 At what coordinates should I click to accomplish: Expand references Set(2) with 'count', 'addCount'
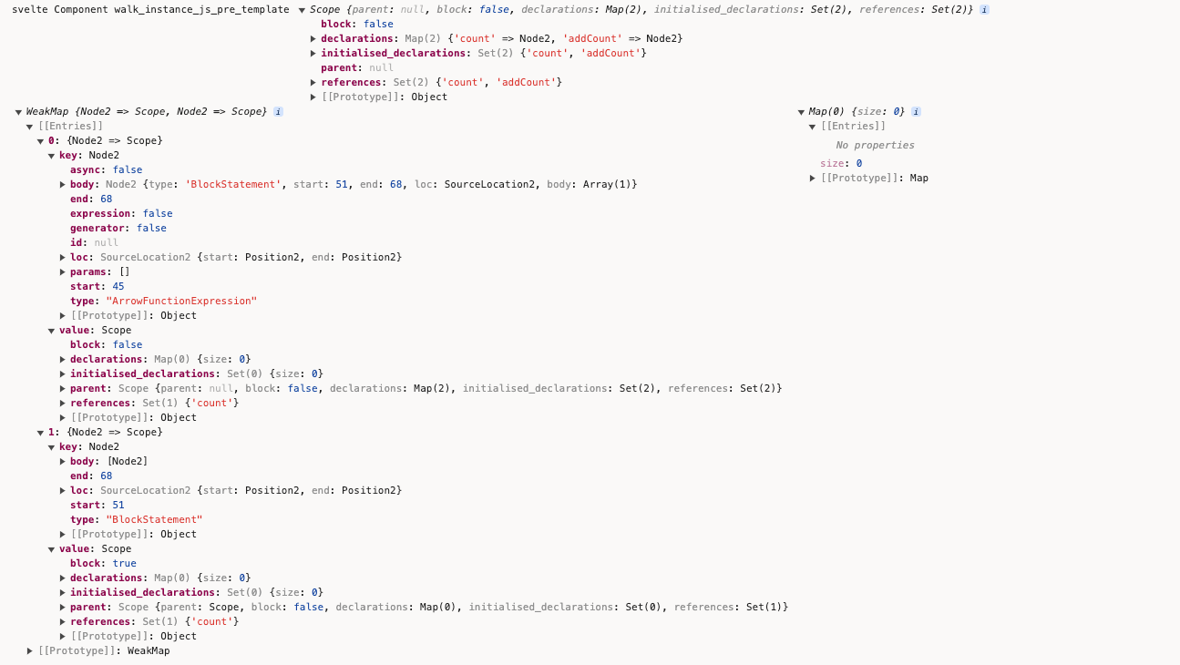[x=313, y=82]
